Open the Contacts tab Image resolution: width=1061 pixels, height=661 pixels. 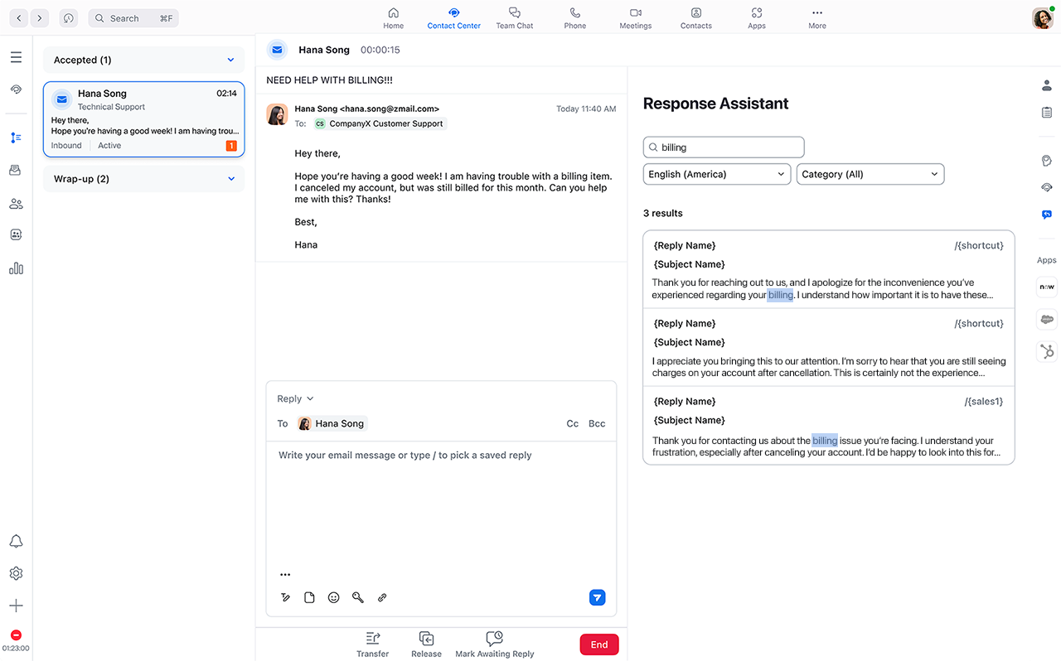[x=696, y=18]
